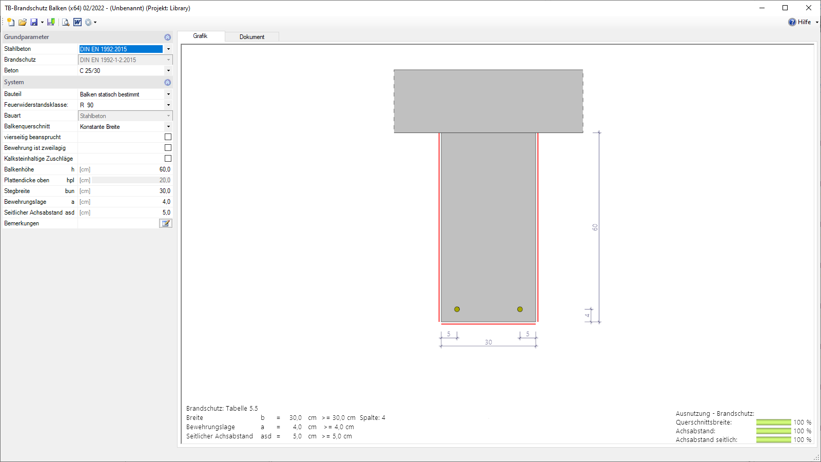Click the Querschnittsbreite utilization bar
The image size is (821, 462).
tap(773, 422)
